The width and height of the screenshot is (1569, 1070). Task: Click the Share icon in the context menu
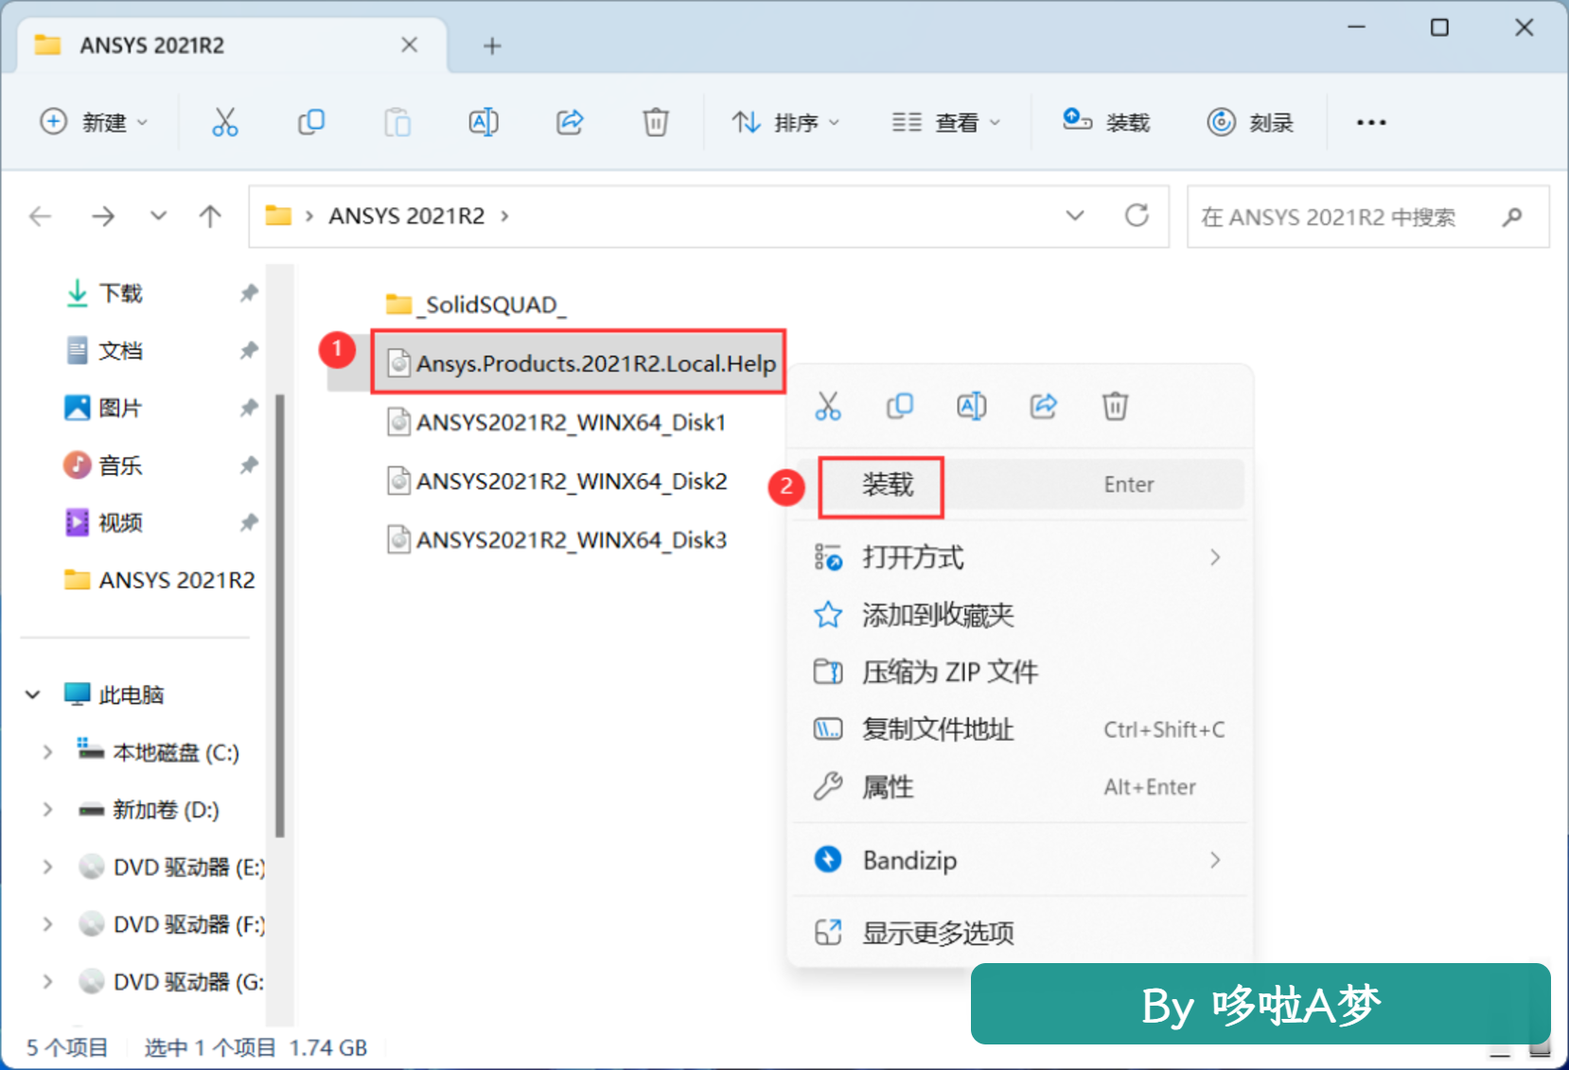[1044, 407]
